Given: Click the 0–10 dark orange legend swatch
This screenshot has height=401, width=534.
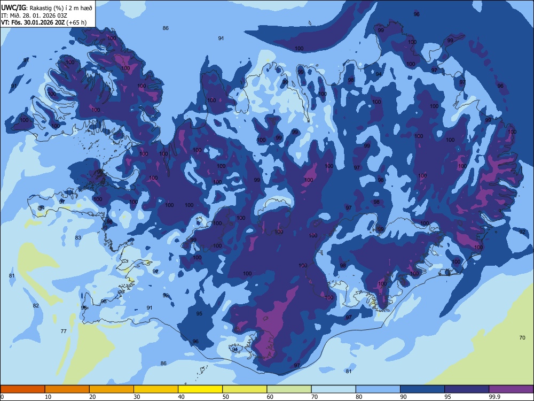Looking at the screenshot, I should point(22,389).
